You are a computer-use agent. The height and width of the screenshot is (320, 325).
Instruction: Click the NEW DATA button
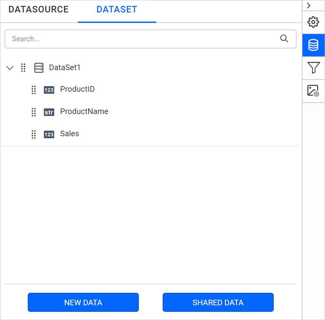[x=83, y=302]
